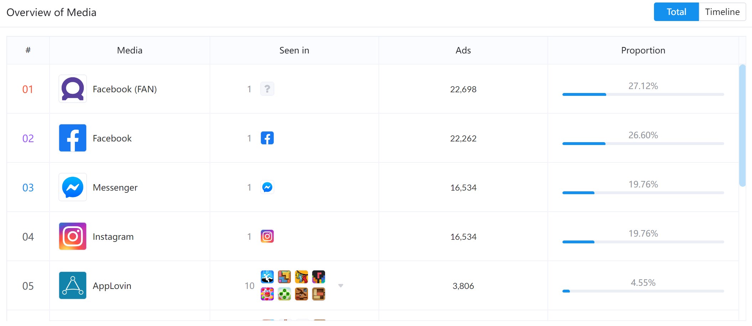The width and height of the screenshot is (752, 326).
Task: Click the AppLovin media name
Action: [x=112, y=286]
